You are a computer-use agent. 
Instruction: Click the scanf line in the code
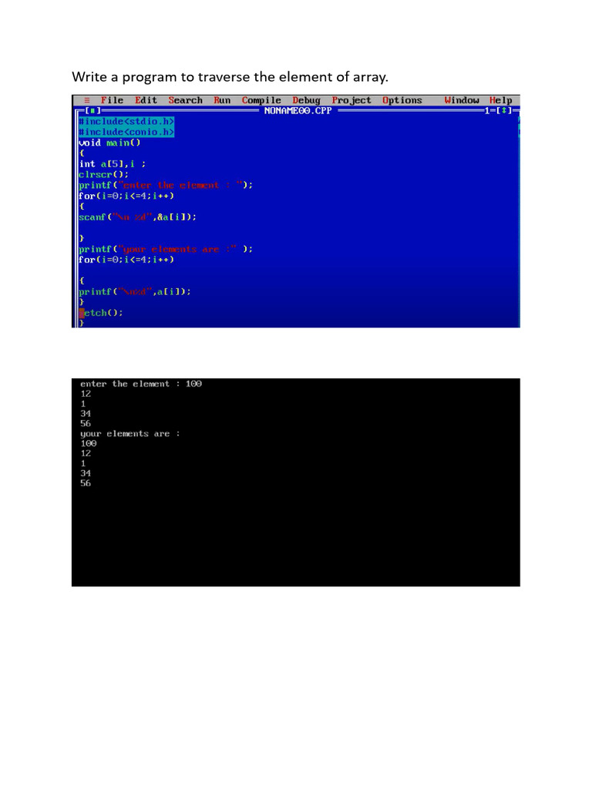click(x=137, y=217)
